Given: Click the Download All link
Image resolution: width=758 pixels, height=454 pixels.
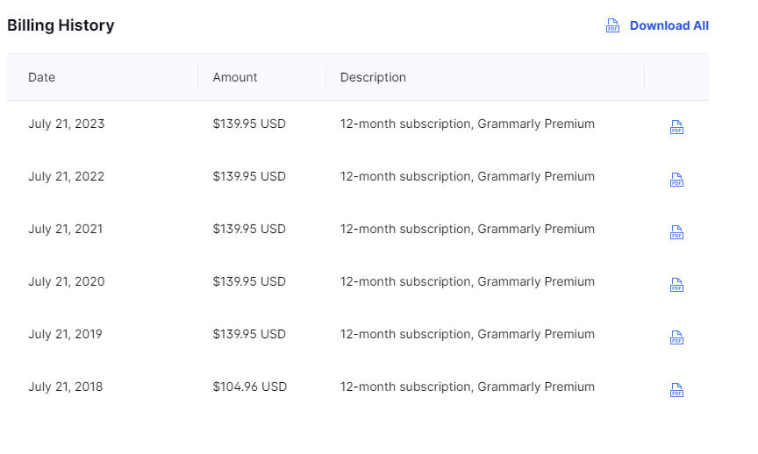Looking at the screenshot, I should tap(669, 25).
